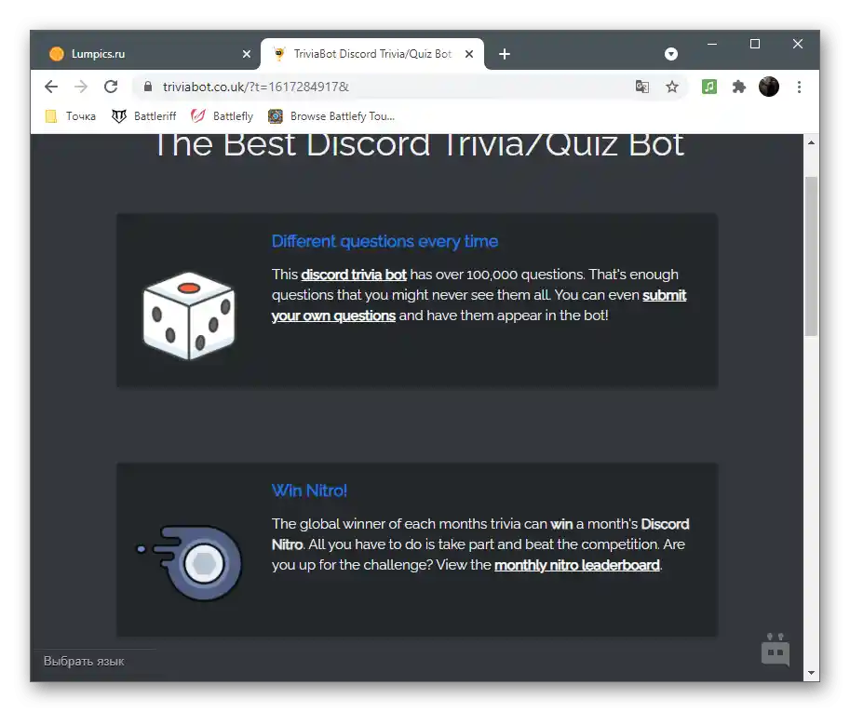View site info via padlock icon

coord(148,87)
